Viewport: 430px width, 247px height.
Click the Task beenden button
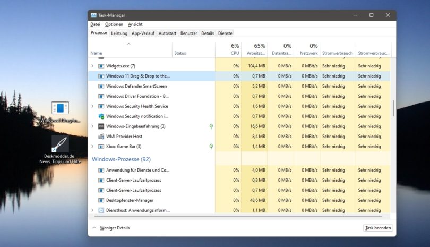click(378, 228)
